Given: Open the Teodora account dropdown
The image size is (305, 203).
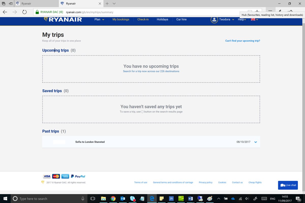Looking at the screenshot, I should [226, 20].
